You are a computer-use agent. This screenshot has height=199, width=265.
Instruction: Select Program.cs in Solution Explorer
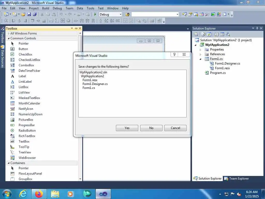coord(218,73)
